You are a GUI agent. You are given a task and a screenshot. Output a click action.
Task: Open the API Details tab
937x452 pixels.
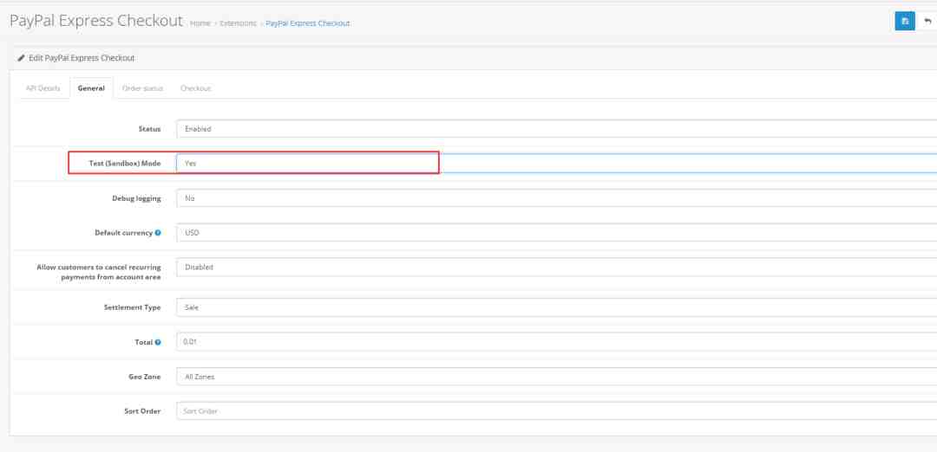pos(43,88)
